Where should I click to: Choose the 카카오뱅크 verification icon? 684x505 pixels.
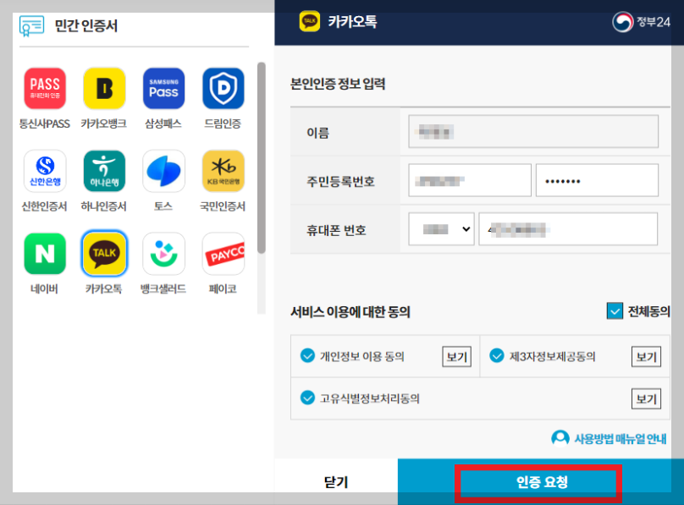pos(104,89)
